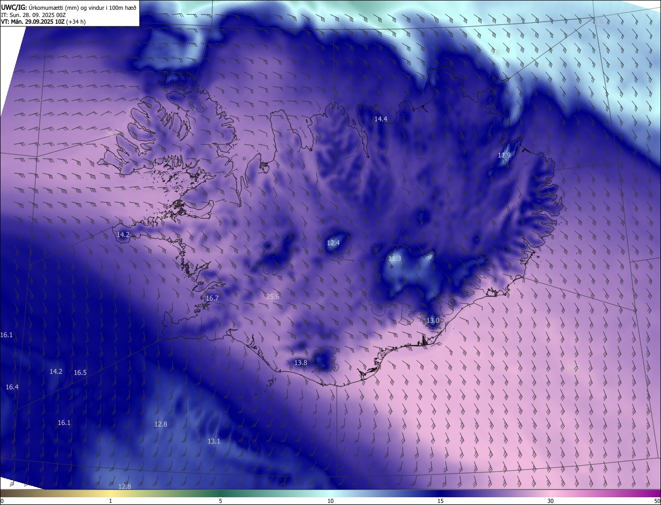Click the 50 tick on the color scale
661x505 pixels.
[657, 501]
